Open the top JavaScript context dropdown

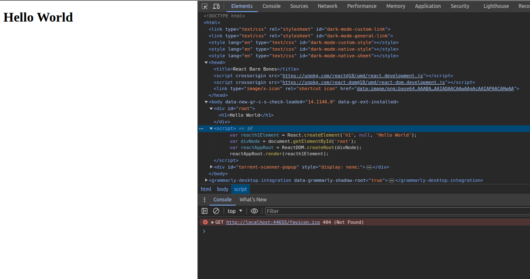point(235,211)
